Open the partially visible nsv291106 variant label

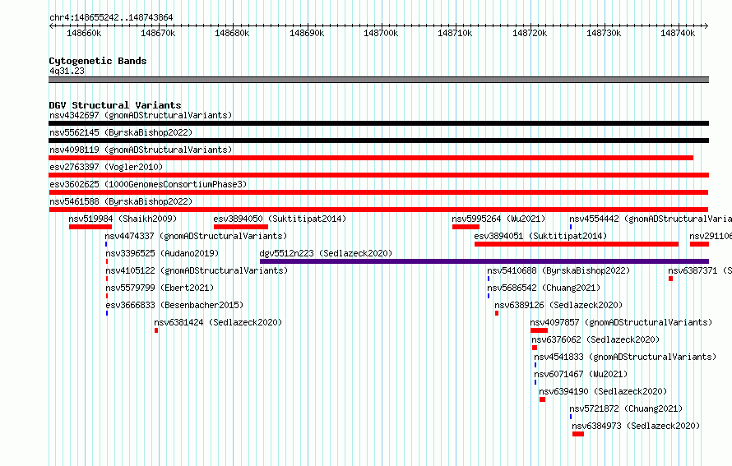coord(711,236)
